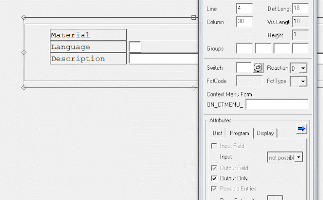The width and height of the screenshot is (323, 200).
Task: Select the Description label on the screen layout
Action: click(x=88, y=59)
